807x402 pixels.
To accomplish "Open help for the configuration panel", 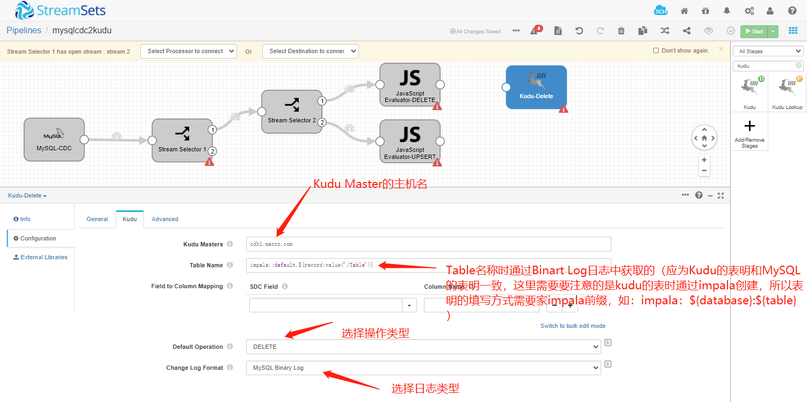I will pyautogui.click(x=698, y=195).
